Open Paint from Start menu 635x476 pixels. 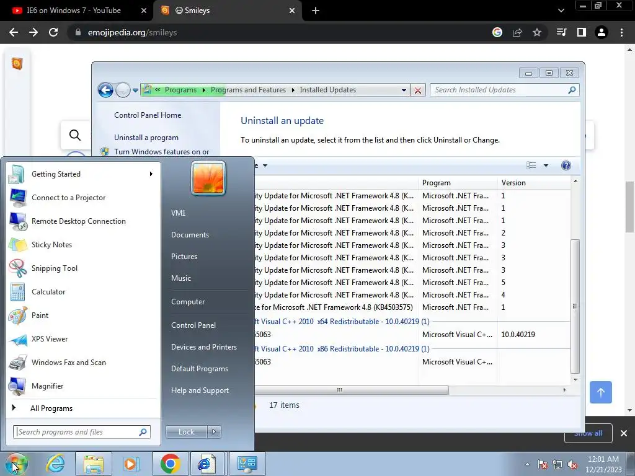point(82,315)
